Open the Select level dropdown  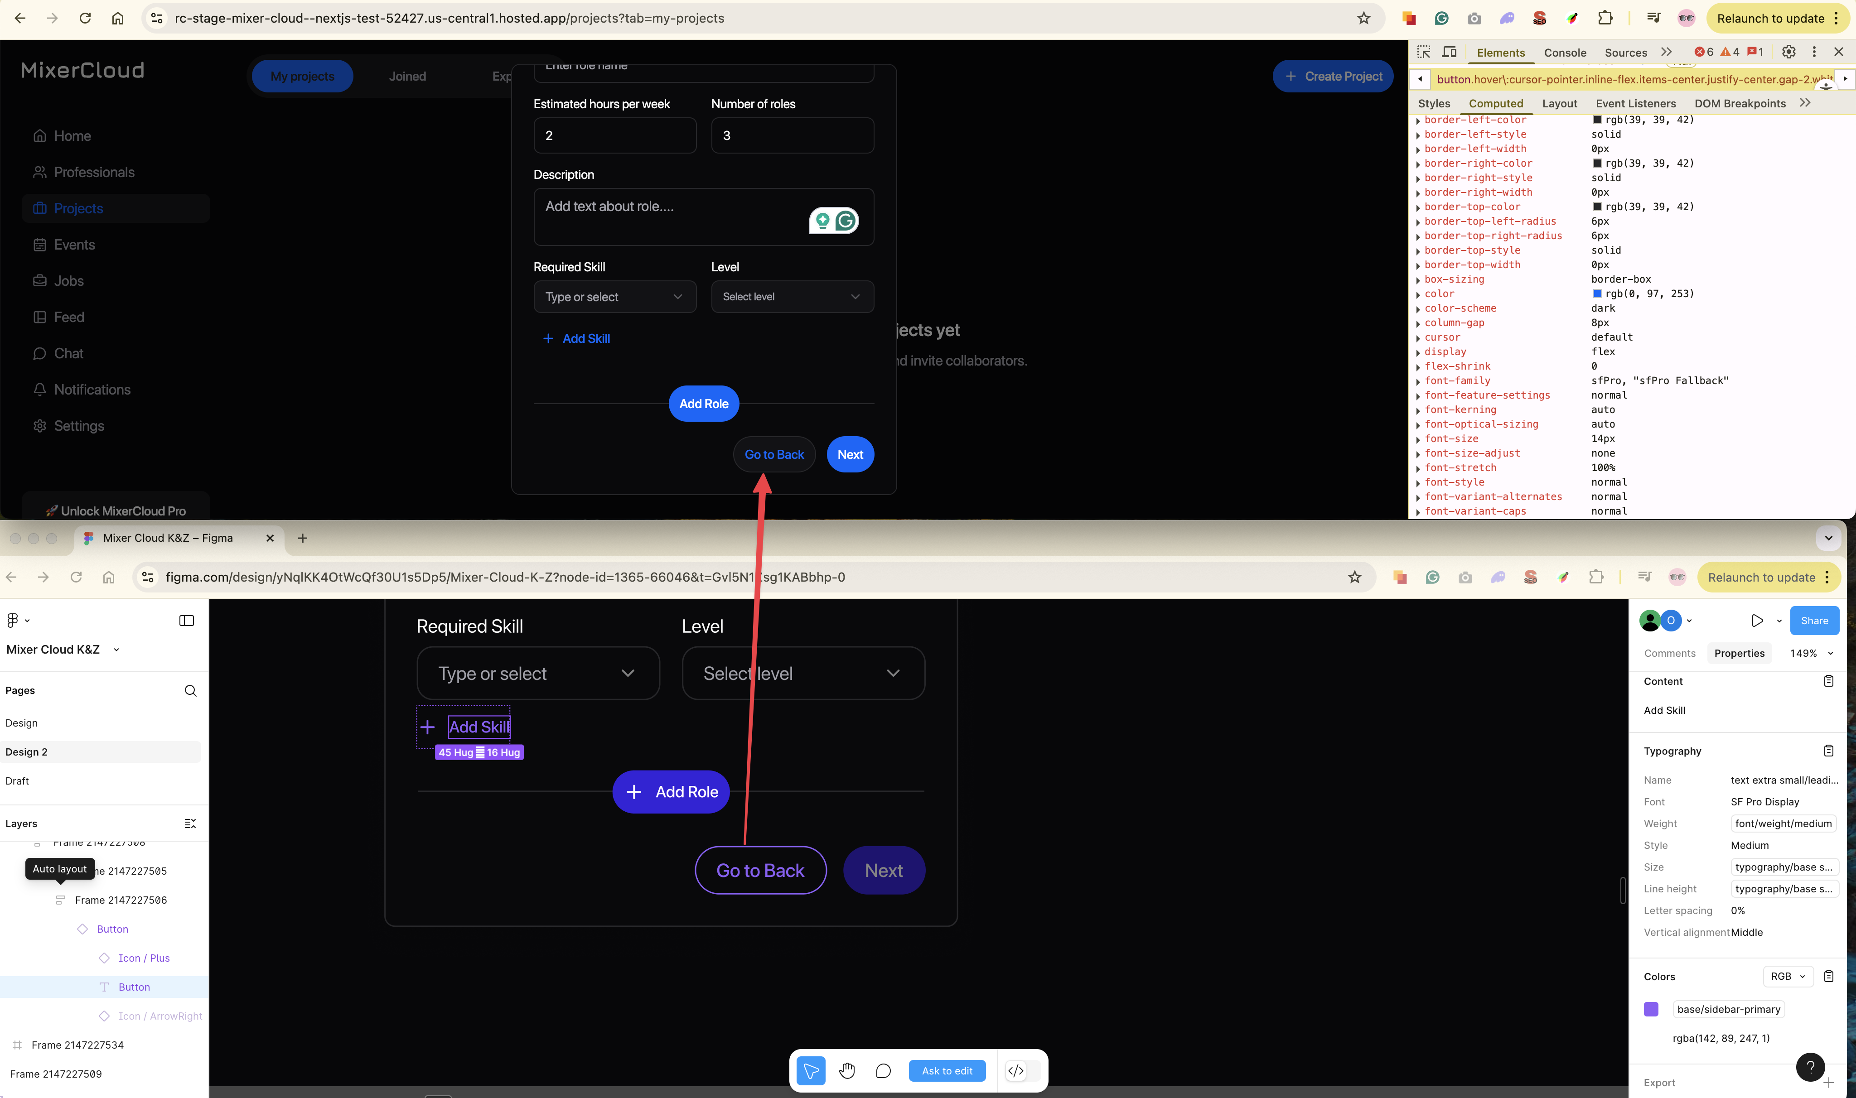(792, 297)
